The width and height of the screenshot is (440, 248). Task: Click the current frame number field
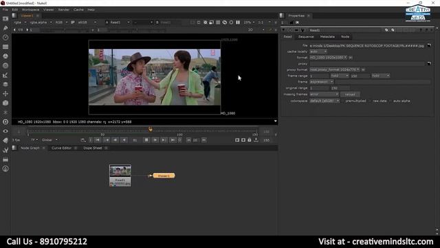[x=135, y=140]
